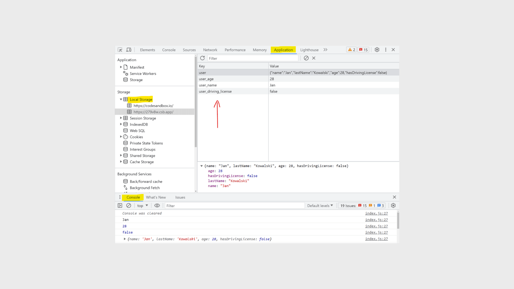Open DevTools three-dot customize menu
Screen dimensions: 514x289
click(x=385, y=50)
